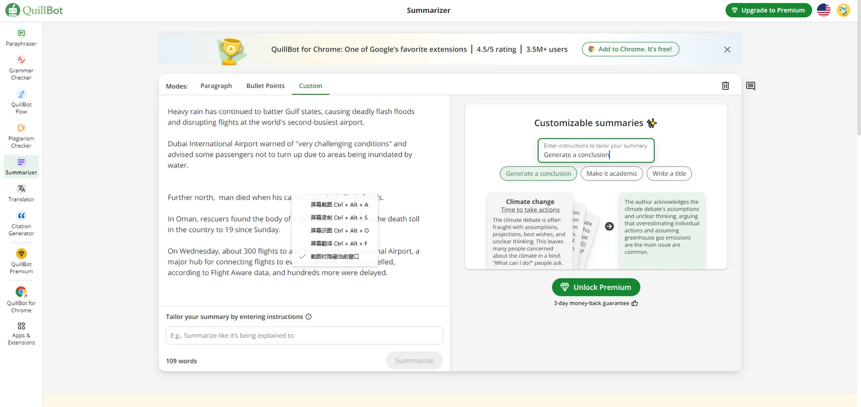Go to QuillBot Premium in the sidebar
Image resolution: width=861 pixels, height=407 pixels.
tap(22, 261)
